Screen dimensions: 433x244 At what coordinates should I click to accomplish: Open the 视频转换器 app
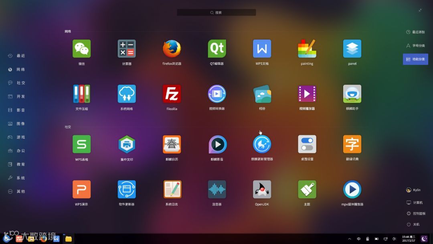coord(217,94)
